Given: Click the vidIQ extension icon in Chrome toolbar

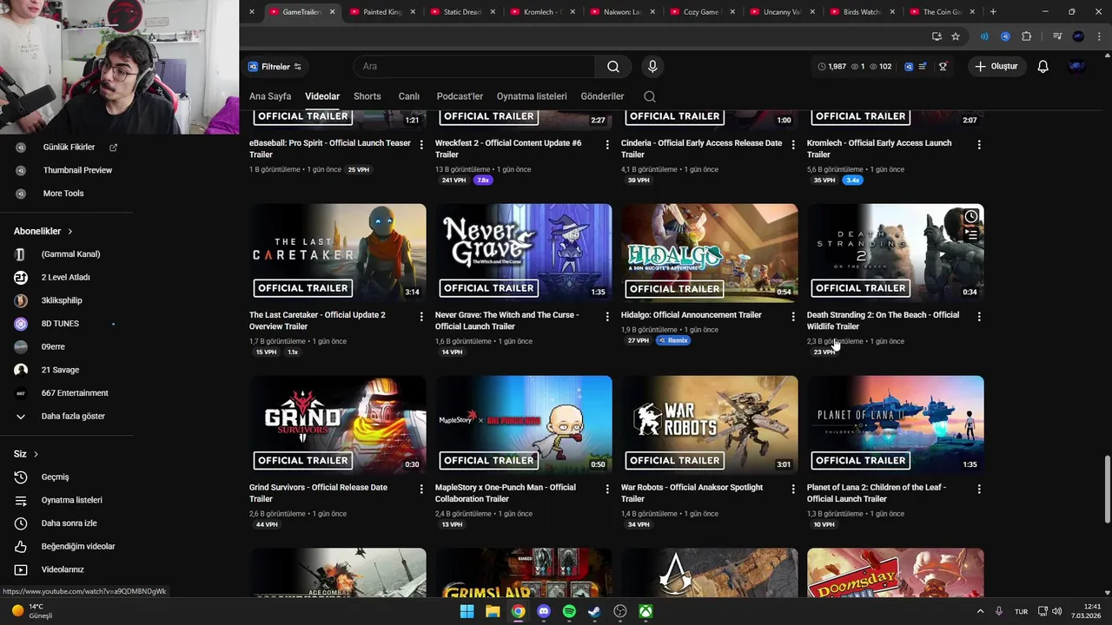Looking at the screenshot, I should point(1005,36).
